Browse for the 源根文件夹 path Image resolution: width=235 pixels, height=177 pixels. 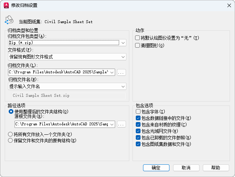point(121,124)
